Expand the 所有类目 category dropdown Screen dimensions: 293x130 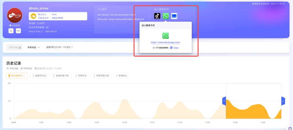[33, 47]
